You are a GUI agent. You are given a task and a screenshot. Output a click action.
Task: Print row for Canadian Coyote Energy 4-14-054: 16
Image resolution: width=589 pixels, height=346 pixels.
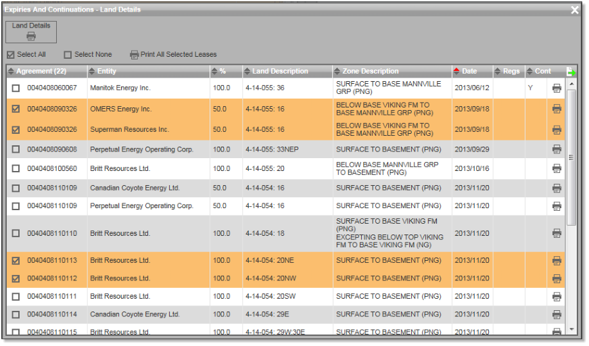coord(557,188)
